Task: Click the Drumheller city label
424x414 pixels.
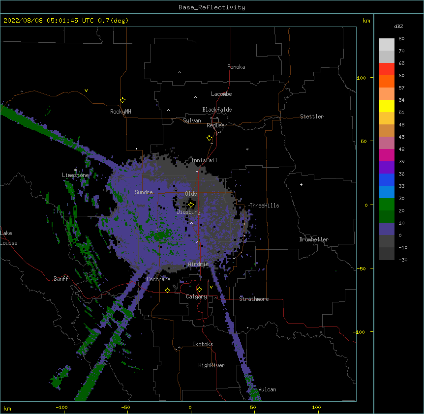Action: (314, 239)
